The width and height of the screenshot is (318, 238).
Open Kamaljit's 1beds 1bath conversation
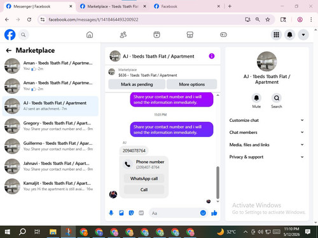pos(50,186)
